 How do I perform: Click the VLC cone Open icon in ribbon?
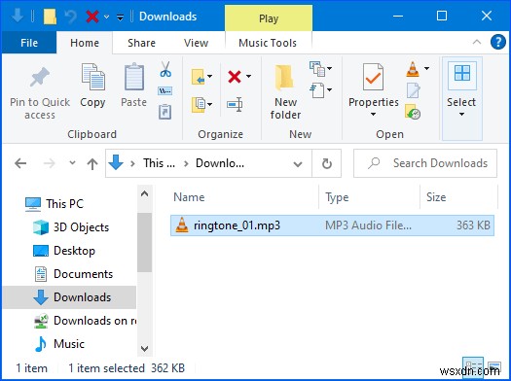pyautogui.click(x=413, y=69)
